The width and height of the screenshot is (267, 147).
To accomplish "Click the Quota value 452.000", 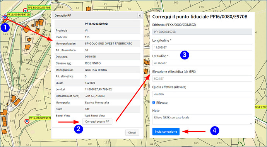I will [90, 83].
